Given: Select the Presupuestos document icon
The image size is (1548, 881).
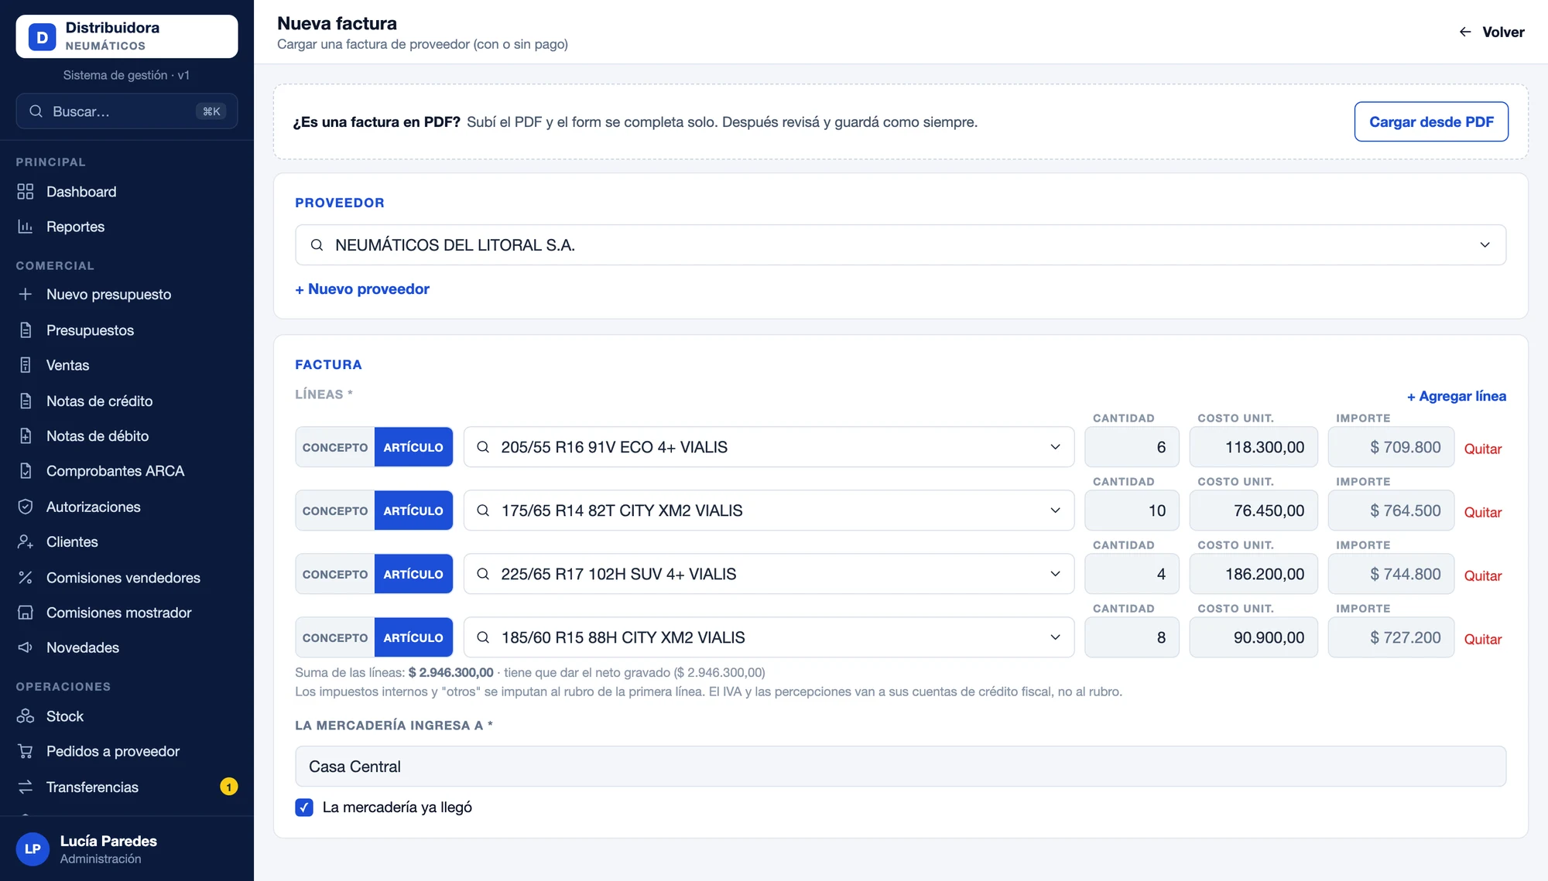Looking at the screenshot, I should pos(26,330).
